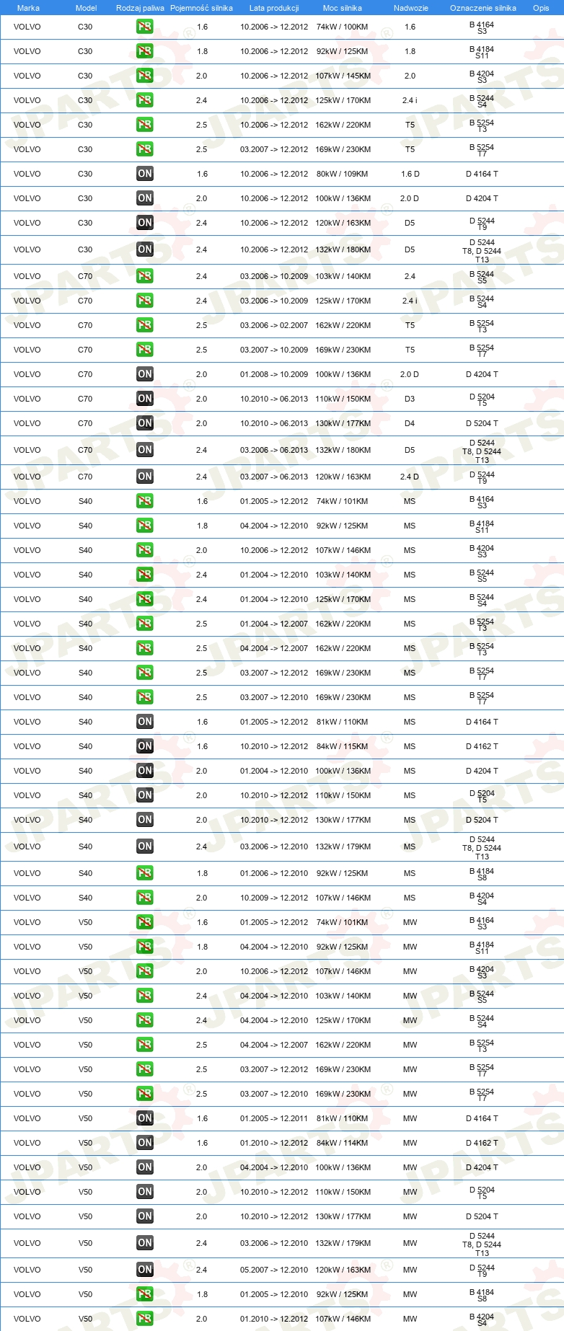Screen dimensions: 564x1331
Task: Click production years 01.2005 -> 12.2011
Action: point(274,1118)
